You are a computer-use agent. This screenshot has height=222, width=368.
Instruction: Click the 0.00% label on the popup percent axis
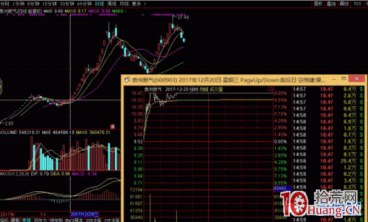[281, 142]
